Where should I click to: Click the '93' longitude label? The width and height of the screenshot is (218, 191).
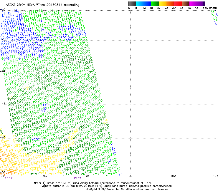(45, 176)
